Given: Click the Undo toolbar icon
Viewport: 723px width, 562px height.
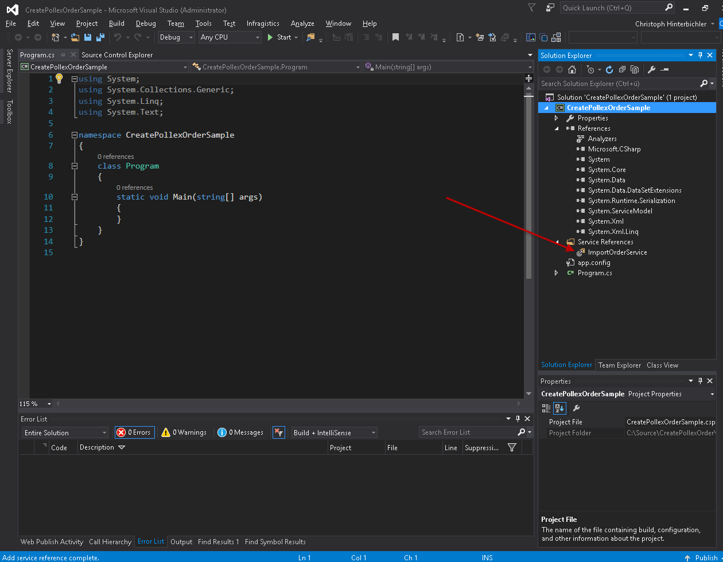Looking at the screenshot, I should tap(117, 37).
